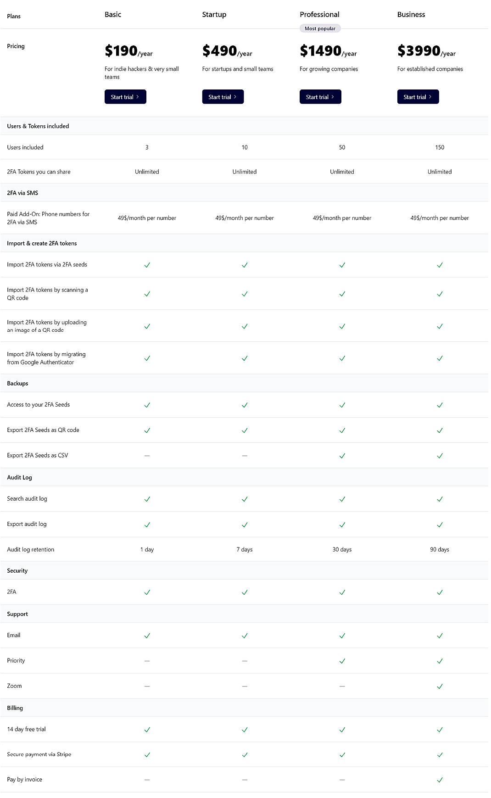Click the $3990/year Business price
Image resolution: width=491 pixels, height=798 pixels.
point(426,50)
